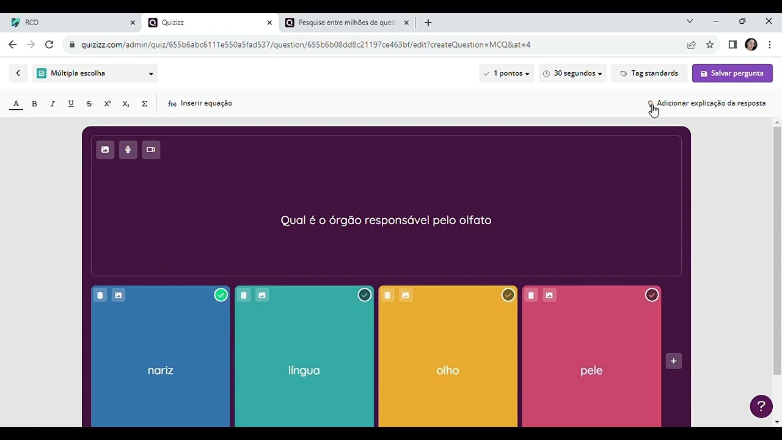Open the sigma symbols menu
Viewport: 782px width, 440px height.
tap(144, 104)
